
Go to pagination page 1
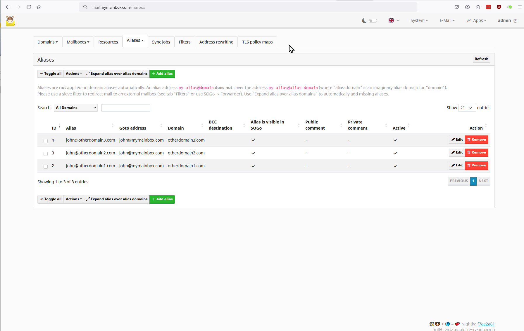(x=473, y=181)
